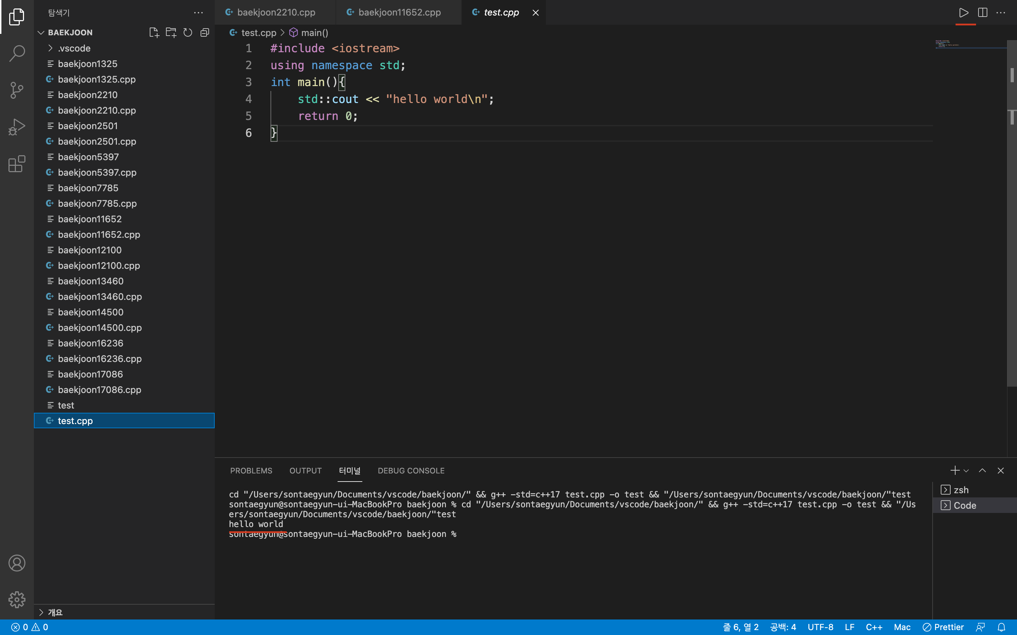Screen dimensions: 1017x635
Task: Change UTF-8 file encoding
Action: 820,627
